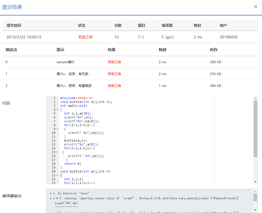
Task: Click the 用户 column header
Action: coord(223,25)
